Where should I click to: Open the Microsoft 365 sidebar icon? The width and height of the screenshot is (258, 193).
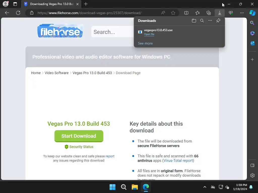tap(252, 33)
